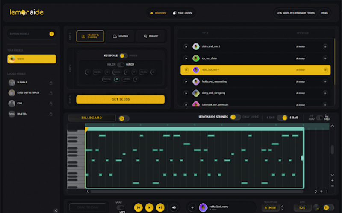
Task: Click the lock icon next to Mantra
Action: (51, 114)
